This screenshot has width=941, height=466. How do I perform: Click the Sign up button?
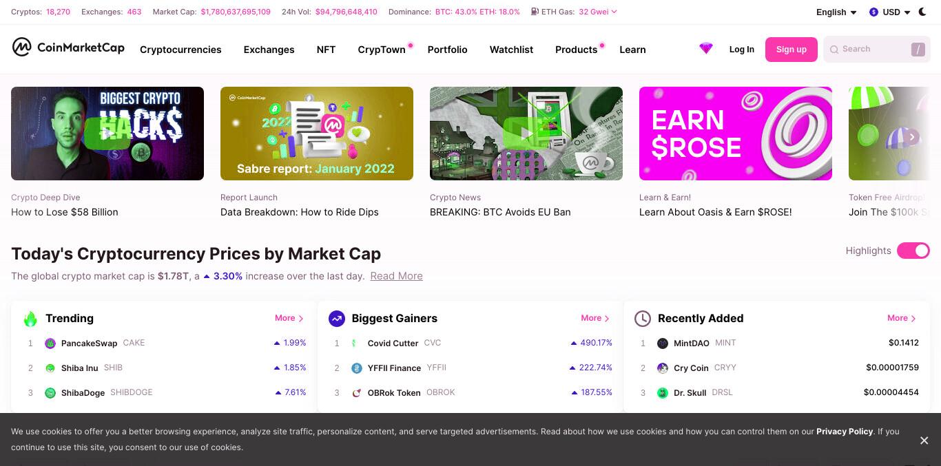pyautogui.click(x=791, y=50)
